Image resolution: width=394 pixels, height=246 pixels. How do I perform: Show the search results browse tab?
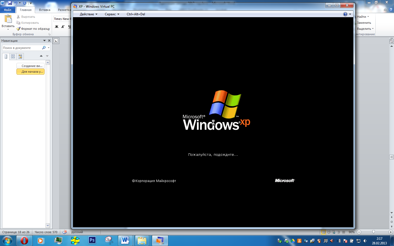click(x=20, y=57)
